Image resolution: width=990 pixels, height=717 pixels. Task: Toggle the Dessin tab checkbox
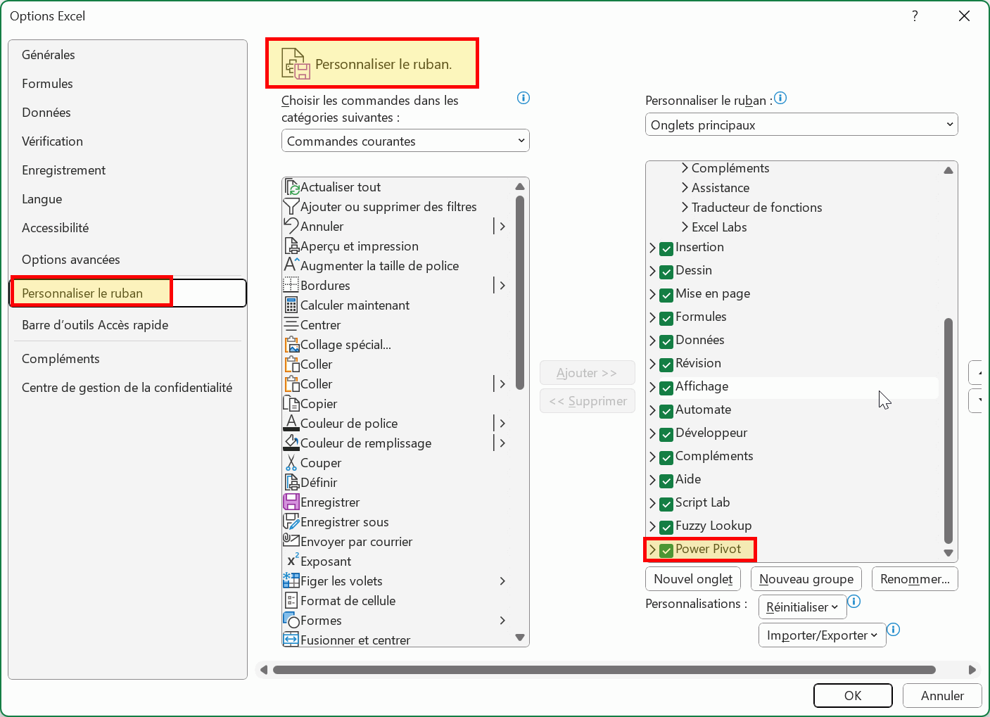(666, 272)
